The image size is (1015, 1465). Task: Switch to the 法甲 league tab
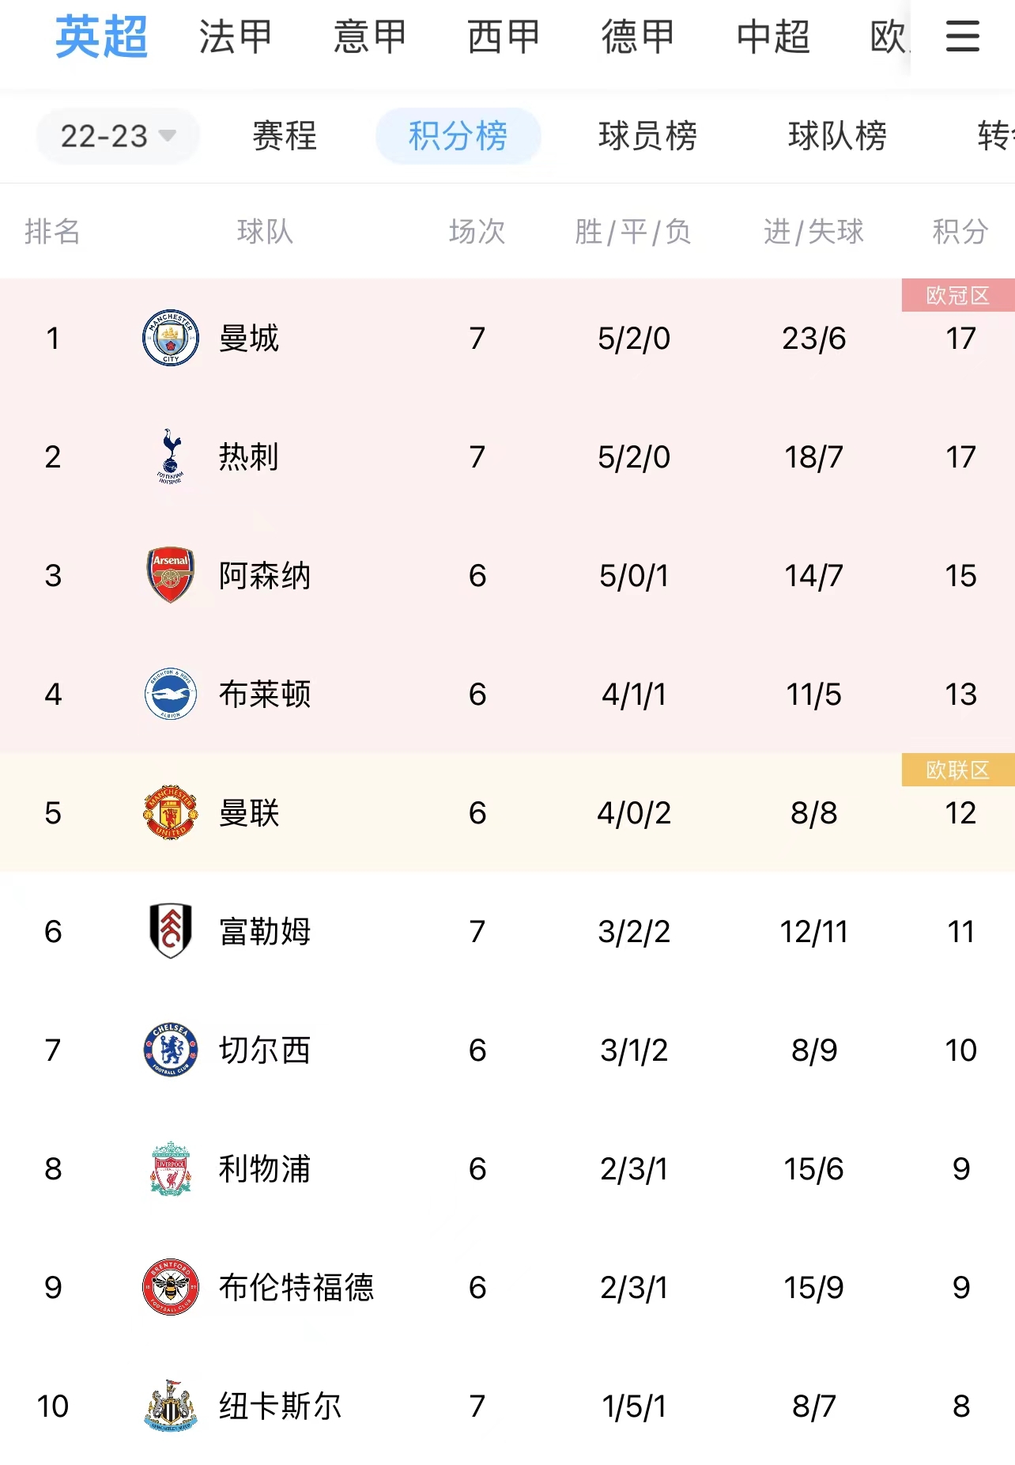tap(236, 36)
